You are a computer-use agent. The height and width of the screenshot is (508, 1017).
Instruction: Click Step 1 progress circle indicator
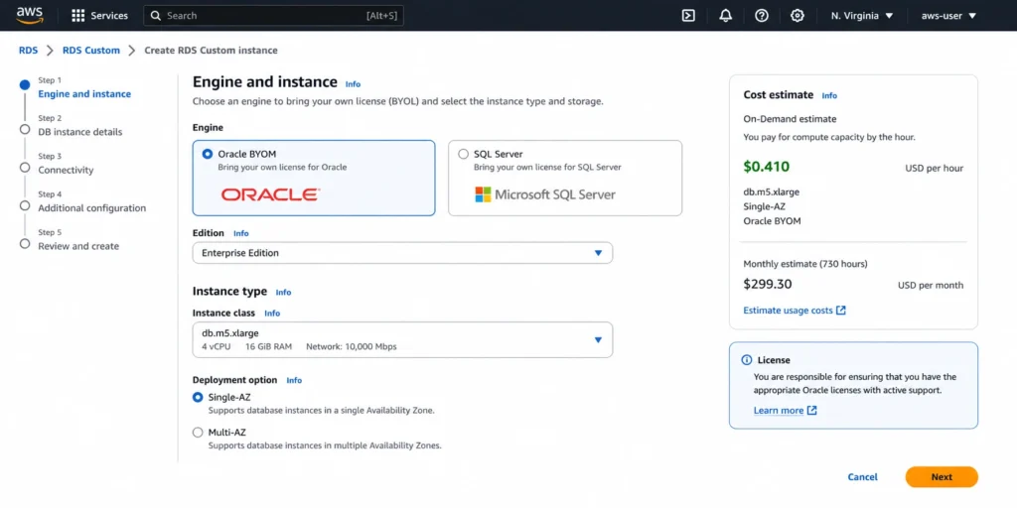[x=25, y=85]
